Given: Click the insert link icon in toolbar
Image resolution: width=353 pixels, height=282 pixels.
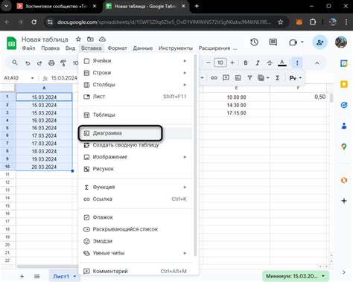Looking at the screenshot, I should coord(214,78).
